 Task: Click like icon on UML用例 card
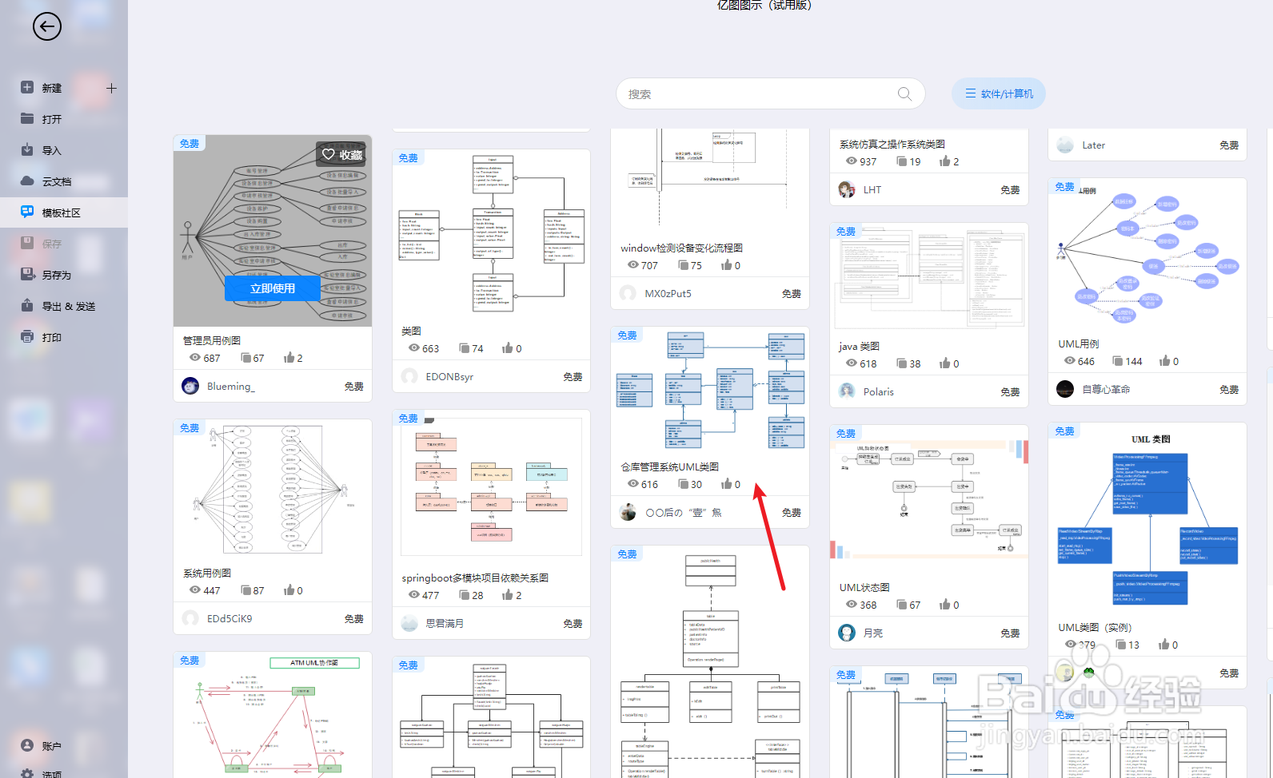[1164, 360]
